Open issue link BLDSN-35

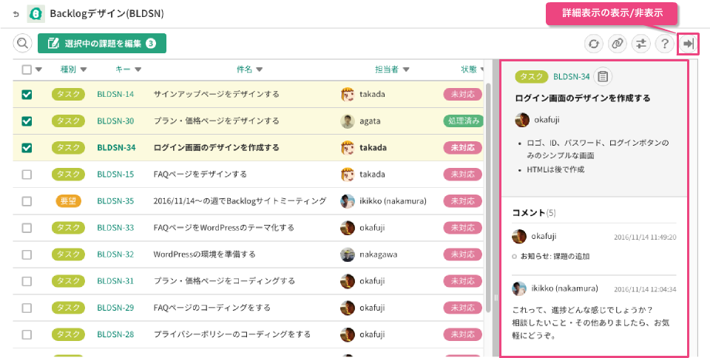click(115, 201)
